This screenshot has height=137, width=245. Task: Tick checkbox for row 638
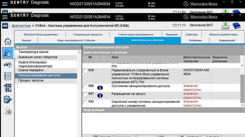85,71
